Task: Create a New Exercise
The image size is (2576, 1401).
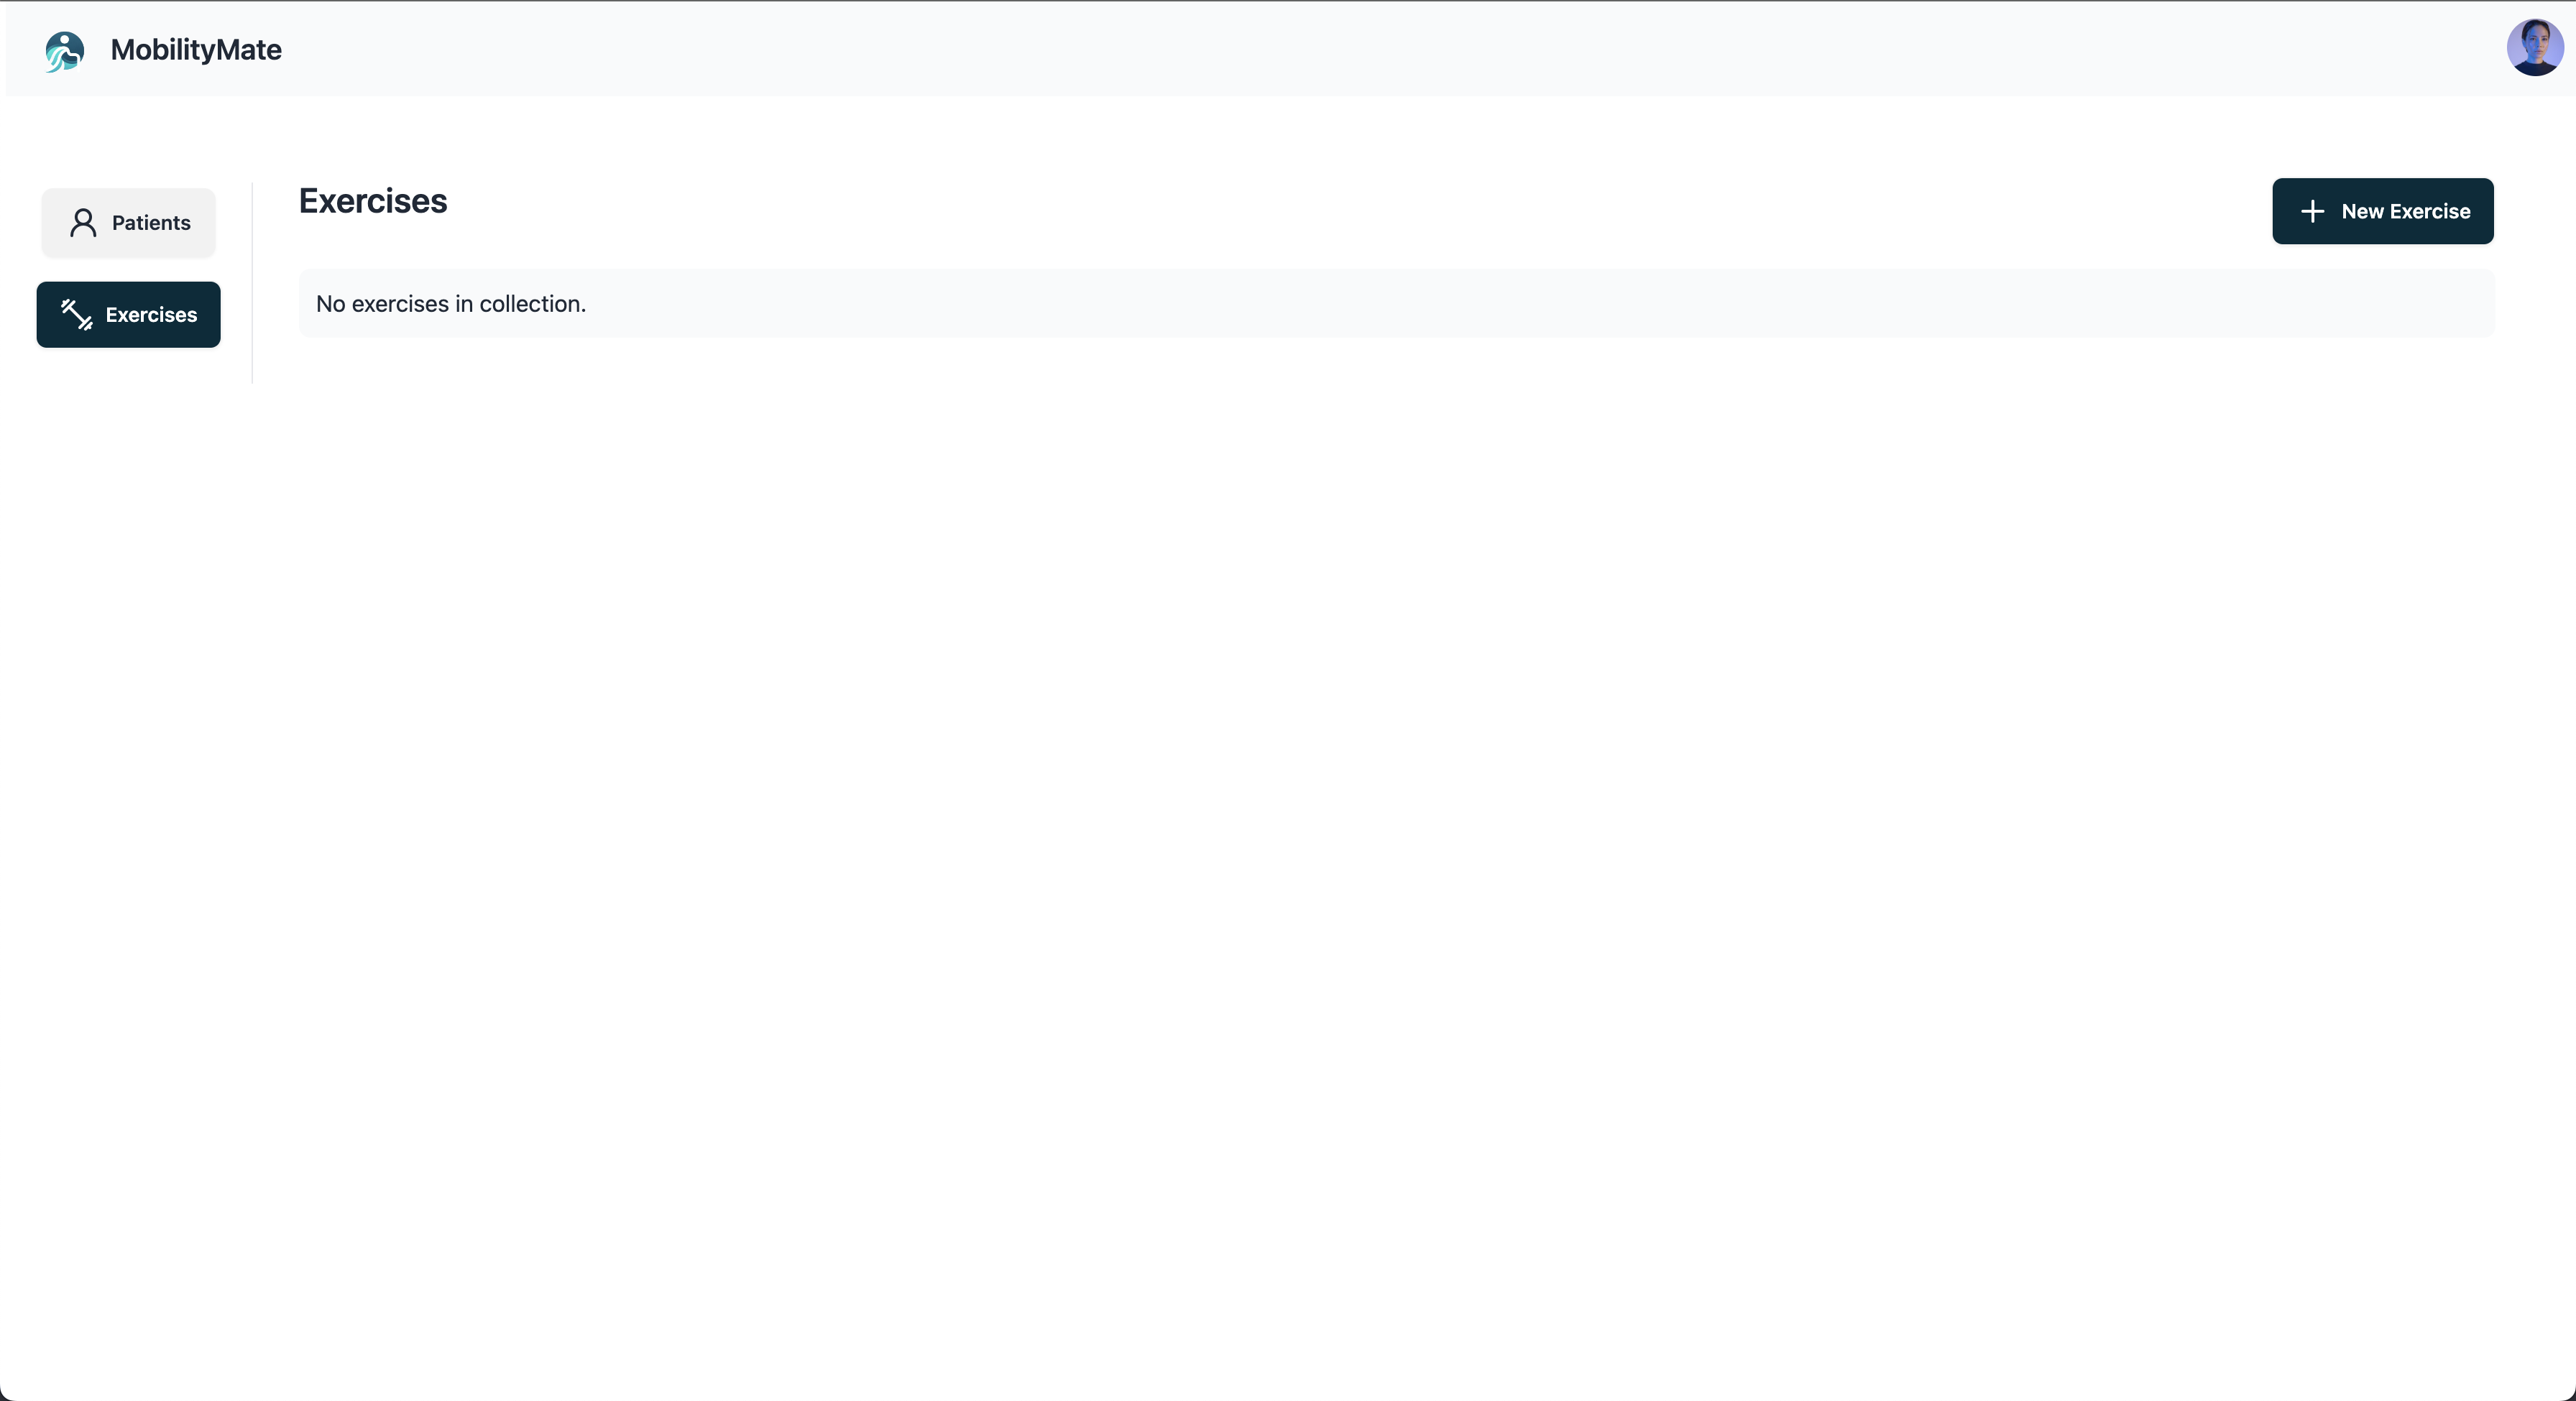Action: [2382, 211]
